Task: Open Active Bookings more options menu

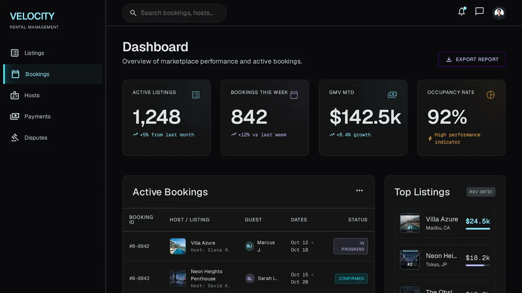Action: click(x=359, y=191)
